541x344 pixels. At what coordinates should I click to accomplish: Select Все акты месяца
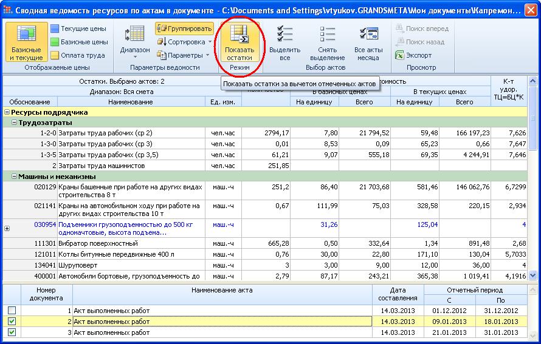pyautogui.click(x=368, y=42)
